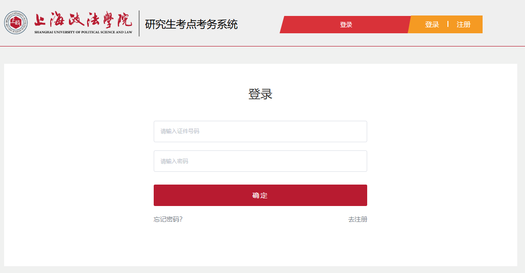Click the white separator between 登录 and 注册
This screenshot has height=273, width=525.
tap(448, 24)
